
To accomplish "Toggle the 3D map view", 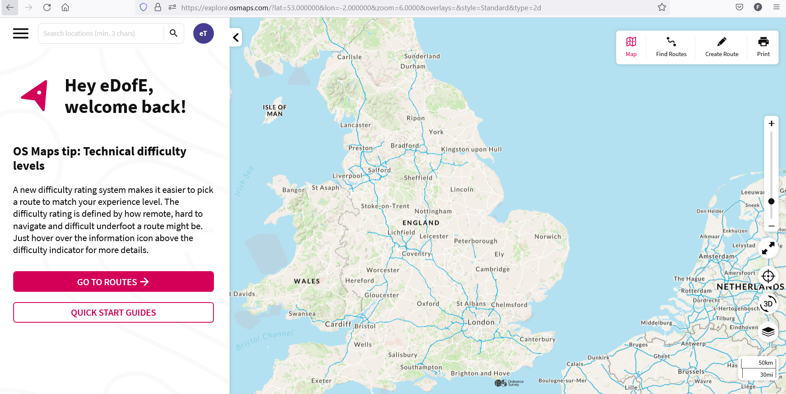I will tap(767, 304).
